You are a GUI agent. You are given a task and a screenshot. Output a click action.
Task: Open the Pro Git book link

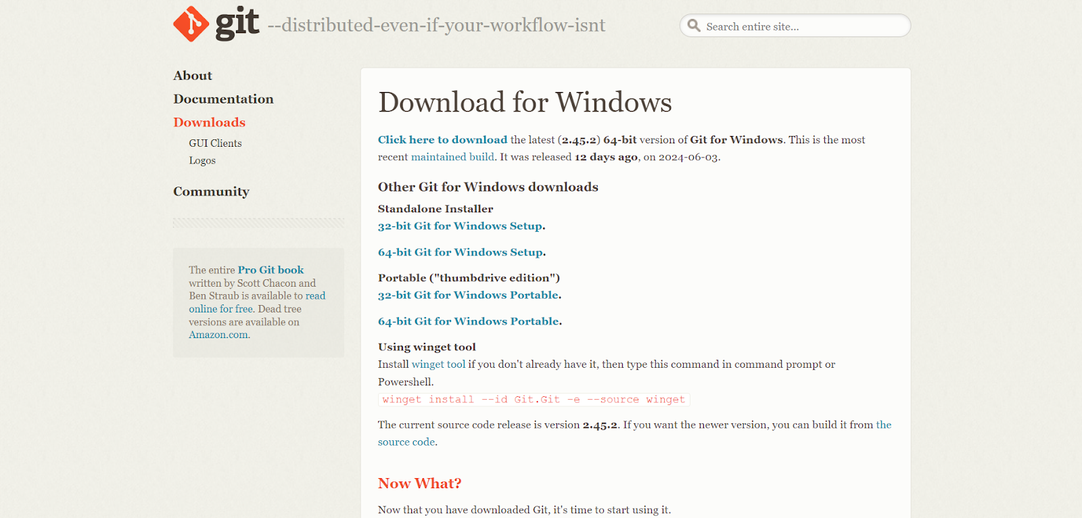tap(270, 270)
